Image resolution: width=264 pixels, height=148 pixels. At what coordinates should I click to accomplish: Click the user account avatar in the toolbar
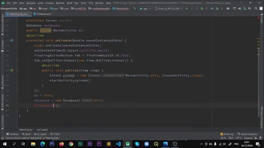pyautogui.click(x=261, y=8)
